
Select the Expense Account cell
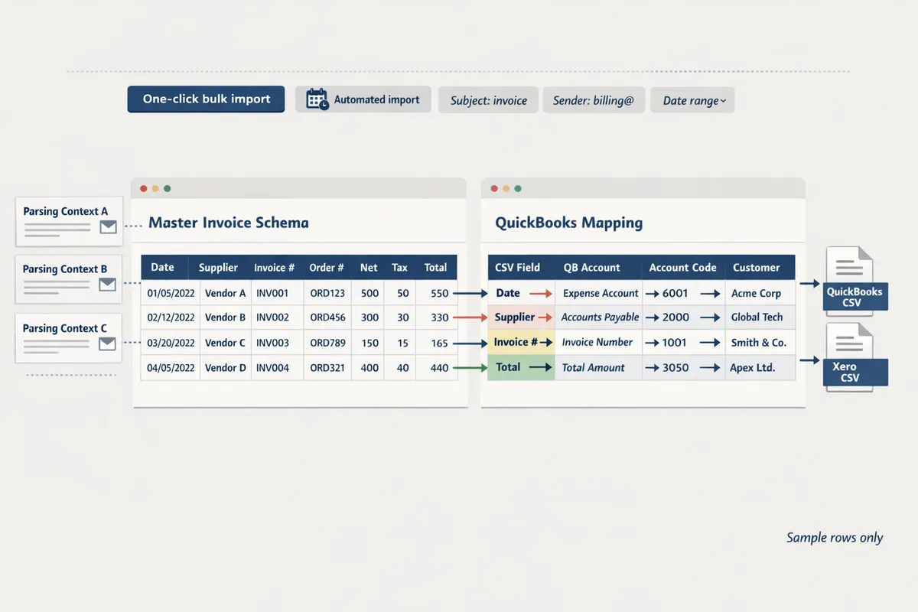[600, 293]
